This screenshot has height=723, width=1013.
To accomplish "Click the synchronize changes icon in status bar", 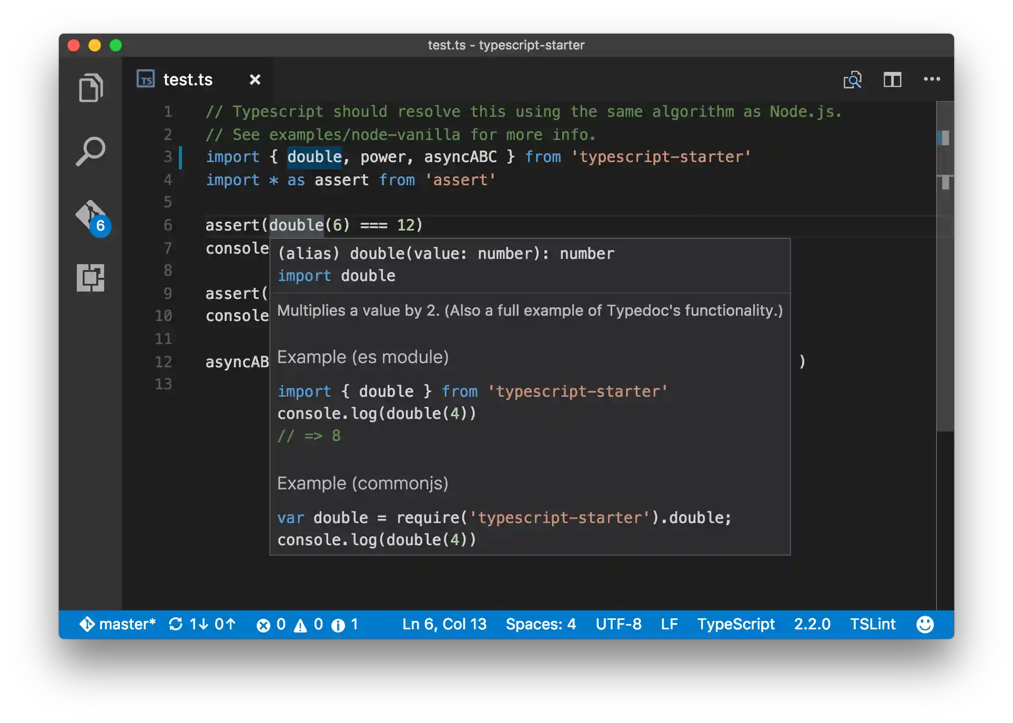I will click(x=202, y=624).
